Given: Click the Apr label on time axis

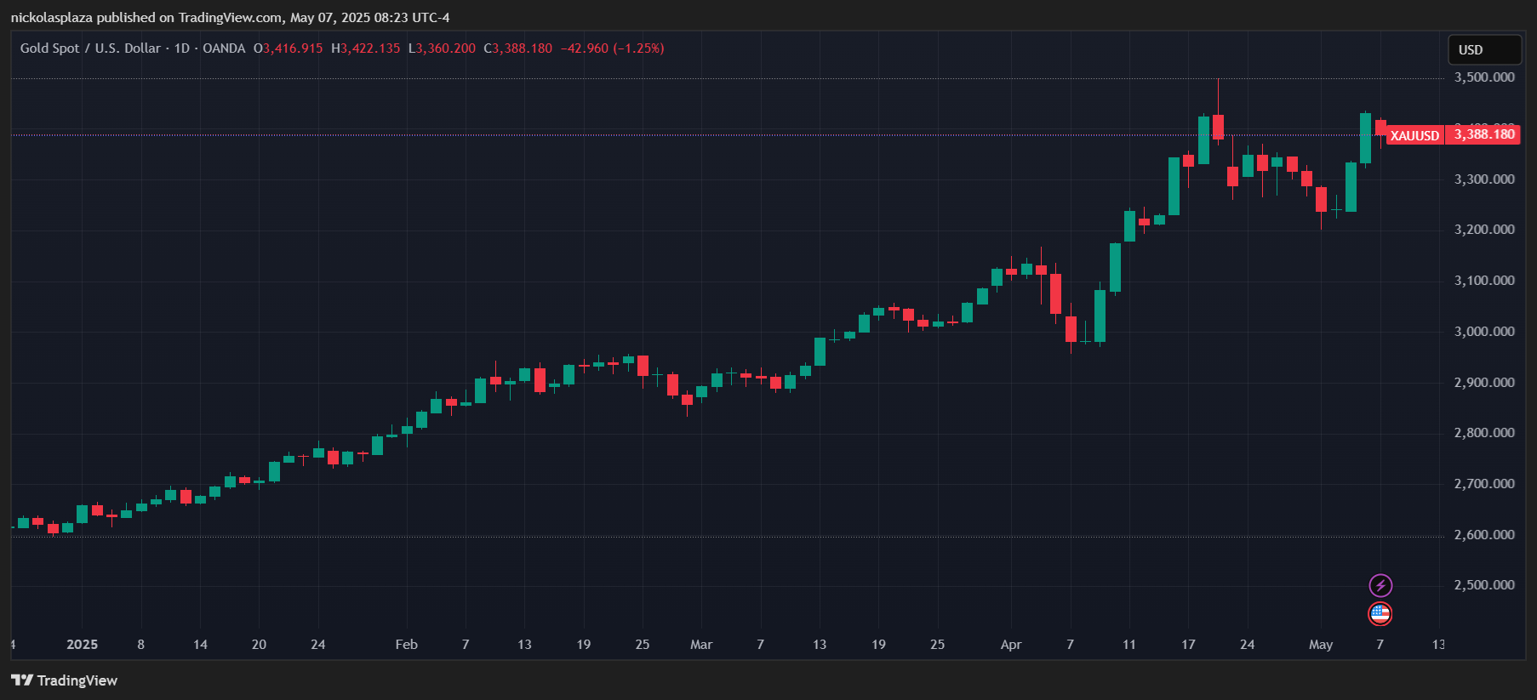Looking at the screenshot, I should (1011, 645).
